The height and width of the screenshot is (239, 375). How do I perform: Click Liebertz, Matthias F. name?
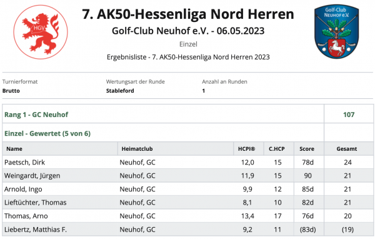pos(36,230)
